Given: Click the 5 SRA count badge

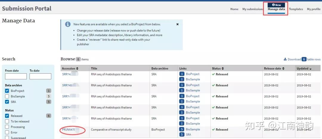Looking at the screenshot, I should (182, 135).
